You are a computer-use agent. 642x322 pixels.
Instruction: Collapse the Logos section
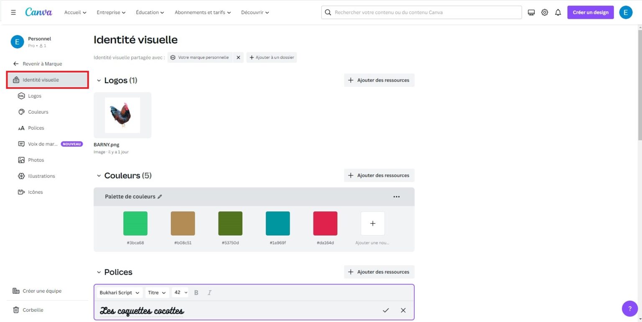99,80
